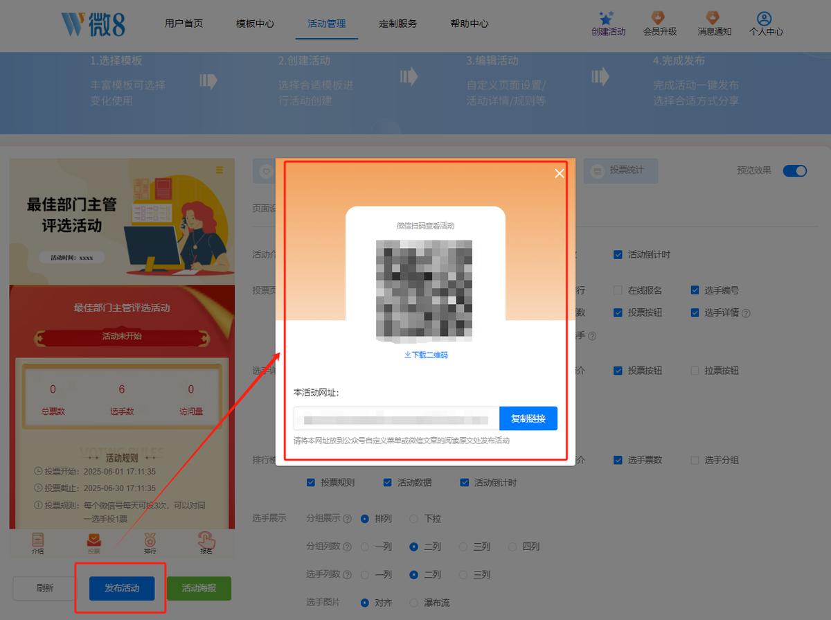Click 刷新 button

pos(45,588)
